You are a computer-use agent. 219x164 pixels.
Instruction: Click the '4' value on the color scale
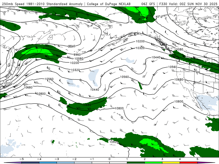coord(180,159)
